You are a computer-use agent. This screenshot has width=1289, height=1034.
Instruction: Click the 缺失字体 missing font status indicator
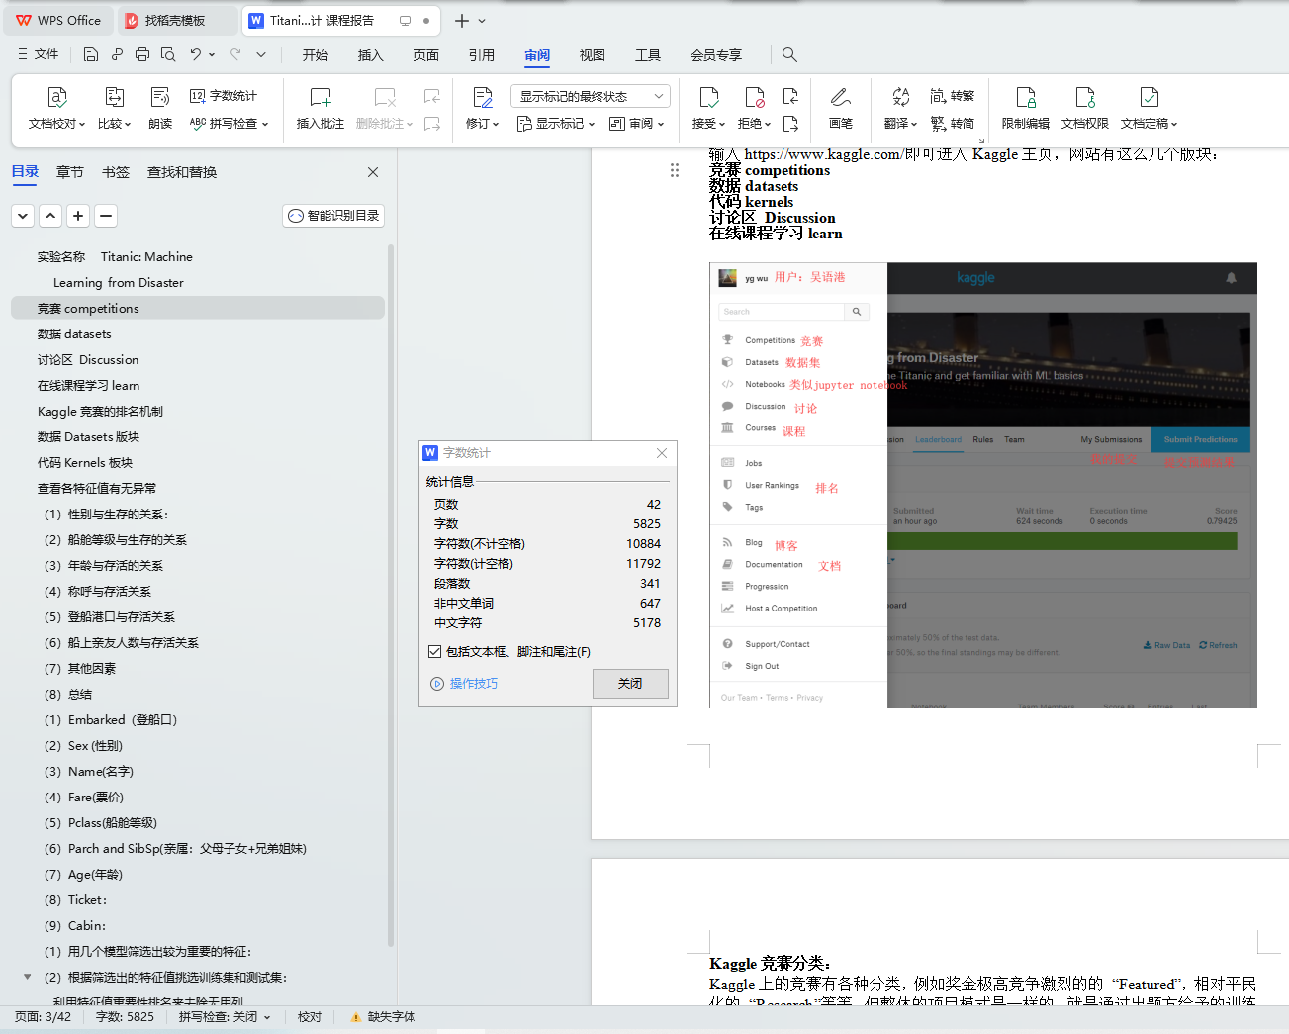(383, 1017)
